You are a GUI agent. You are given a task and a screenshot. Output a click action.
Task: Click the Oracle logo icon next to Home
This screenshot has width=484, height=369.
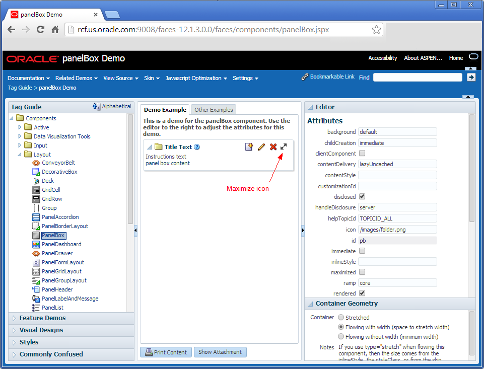473,57
